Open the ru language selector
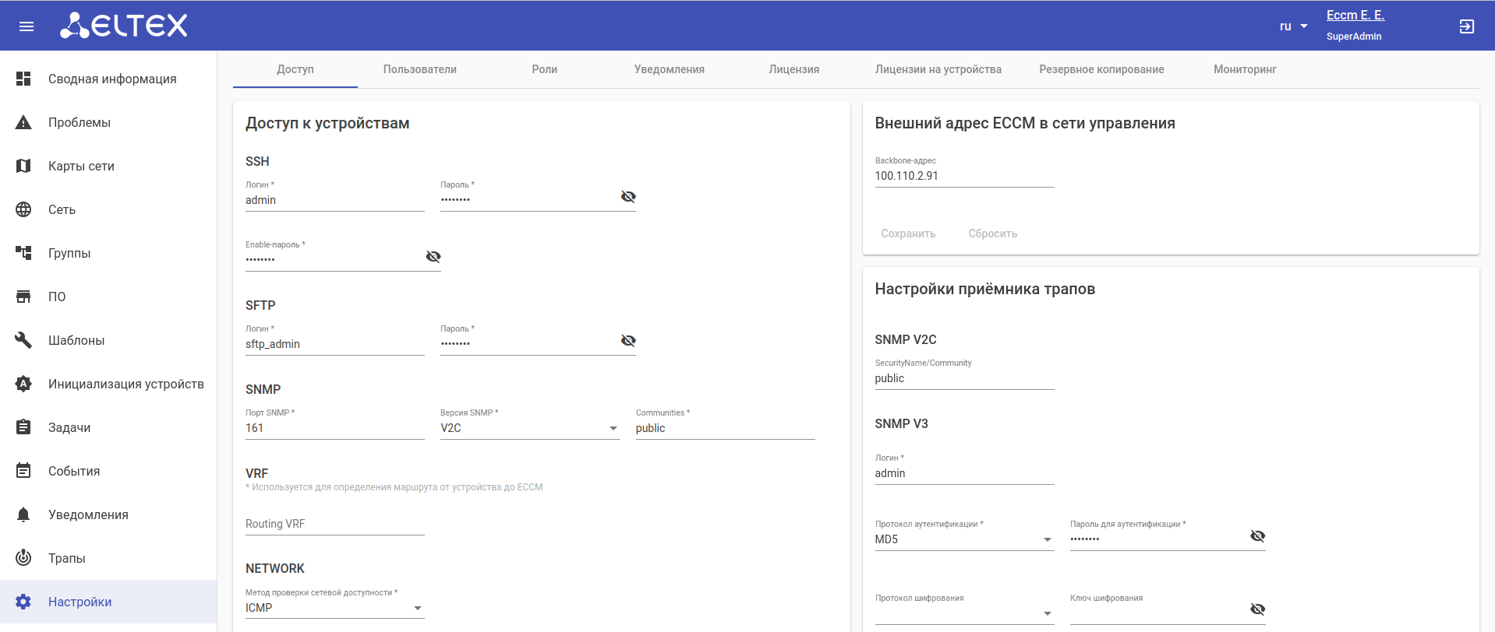 [x=1293, y=26]
